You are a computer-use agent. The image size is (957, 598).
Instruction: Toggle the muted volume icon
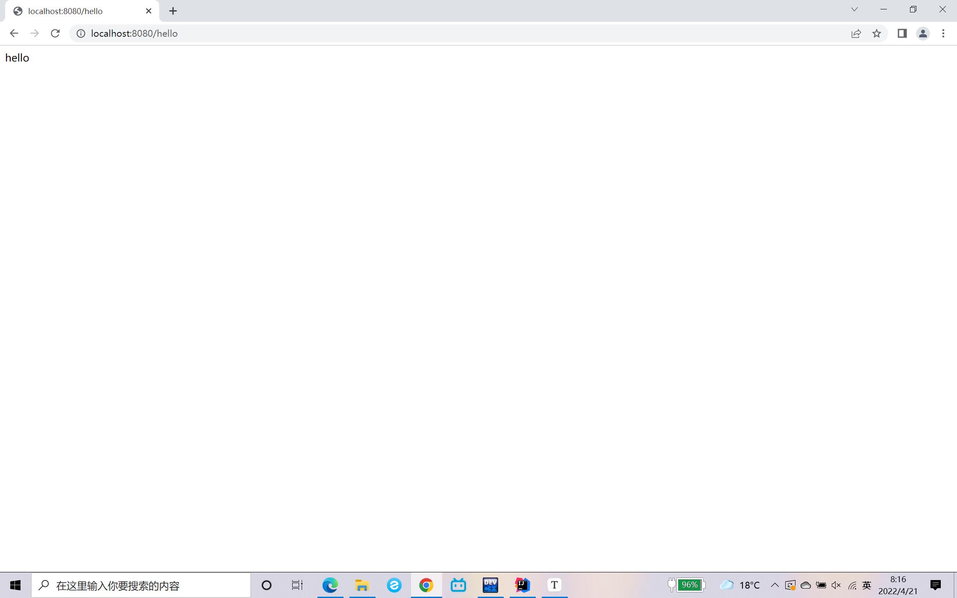coord(836,585)
